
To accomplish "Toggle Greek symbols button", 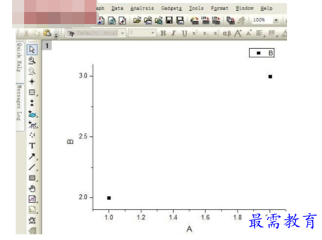I will [227, 33].
